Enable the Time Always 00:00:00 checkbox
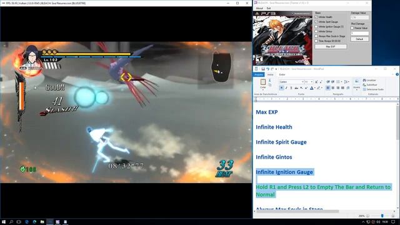Screen dimensions: 400x225 tap(316, 41)
